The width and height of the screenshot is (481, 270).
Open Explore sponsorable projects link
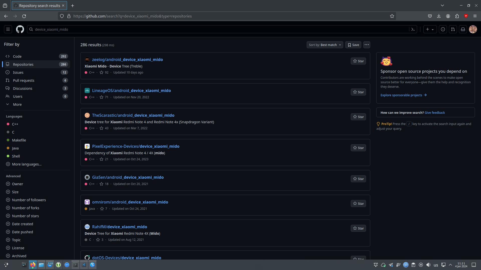click(x=403, y=95)
